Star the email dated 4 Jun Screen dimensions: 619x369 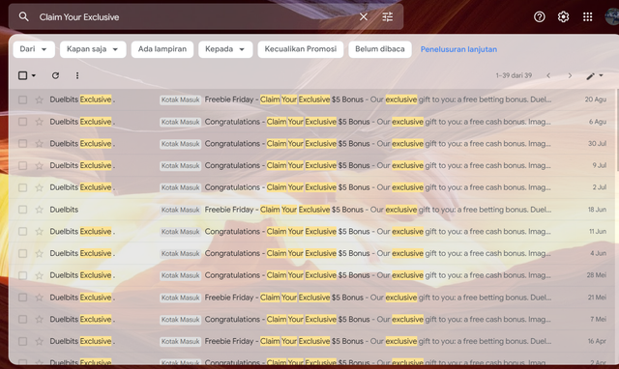[x=39, y=253]
